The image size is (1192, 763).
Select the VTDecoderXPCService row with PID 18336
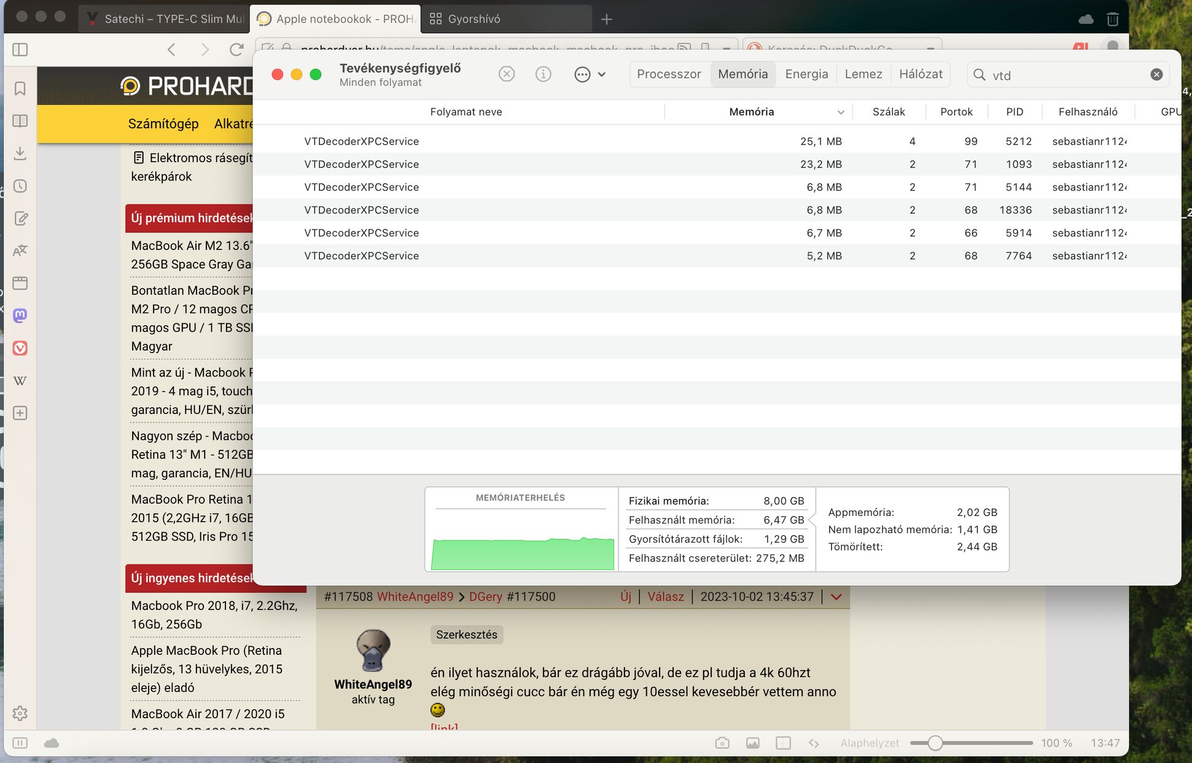717,210
